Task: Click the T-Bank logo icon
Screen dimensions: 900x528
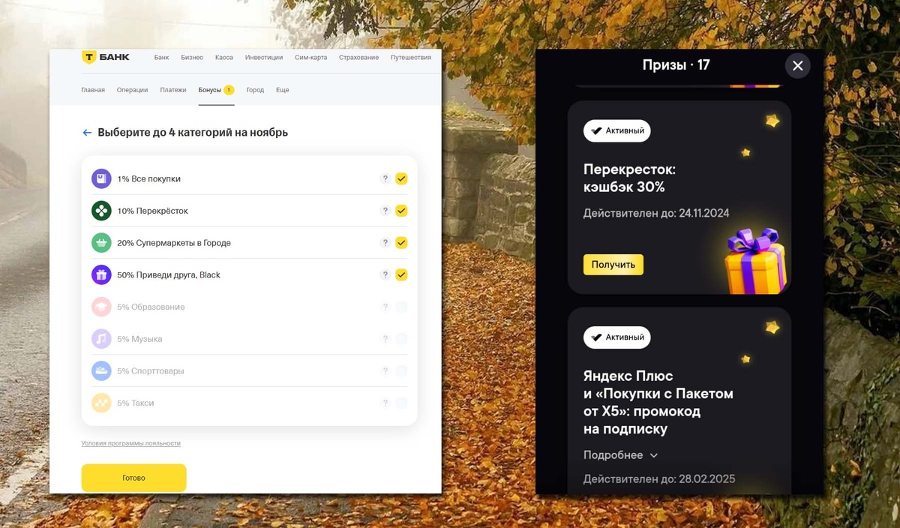Action: pyautogui.click(x=88, y=58)
